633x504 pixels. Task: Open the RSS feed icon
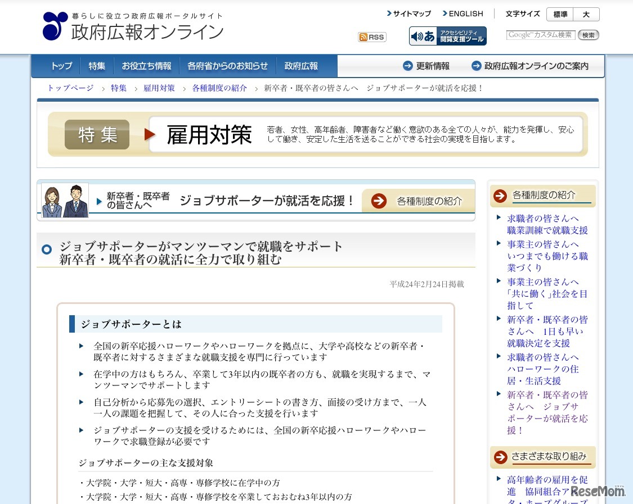pos(371,37)
